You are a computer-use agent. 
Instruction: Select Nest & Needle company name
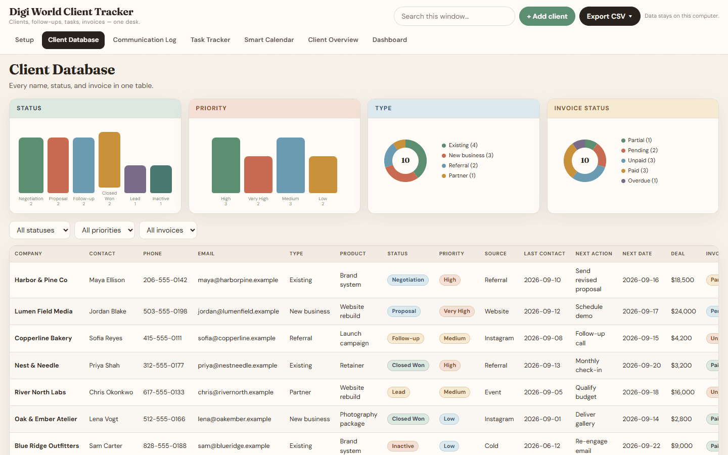tap(37, 366)
